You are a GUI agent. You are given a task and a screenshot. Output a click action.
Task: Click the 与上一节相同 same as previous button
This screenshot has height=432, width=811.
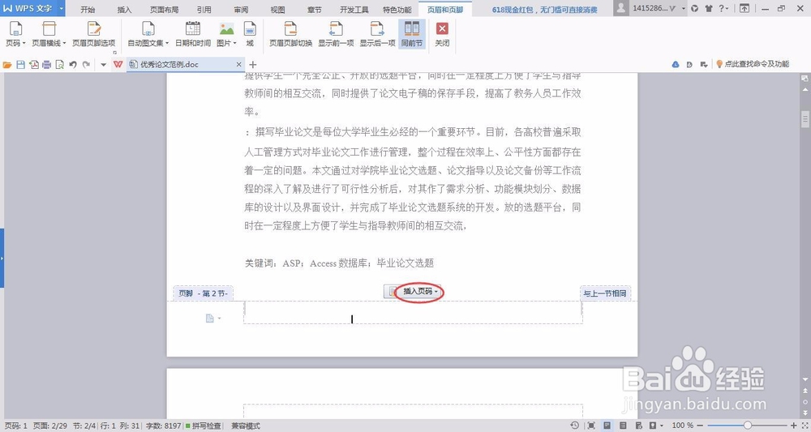pyautogui.click(x=605, y=293)
